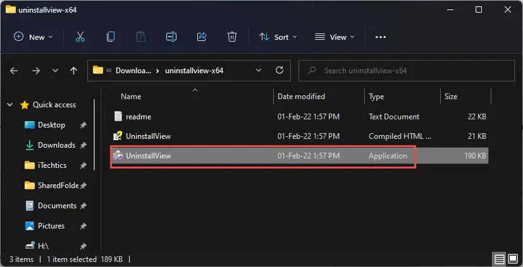Image resolution: width=523 pixels, height=267 pixels.
Task: Click the Rename icon in toolbar
Action: 171,37
